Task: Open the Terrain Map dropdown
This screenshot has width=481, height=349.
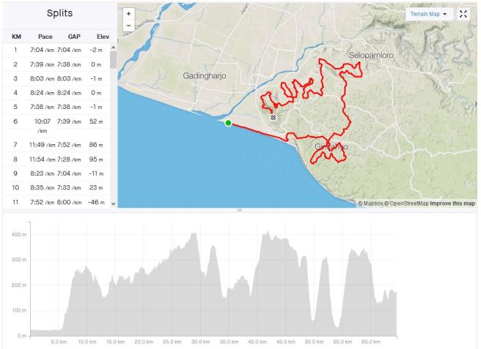Action: pyautogui.click(x=430, y=14)
